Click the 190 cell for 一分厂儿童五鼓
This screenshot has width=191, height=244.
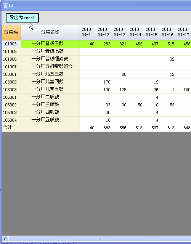click(183, 90)
